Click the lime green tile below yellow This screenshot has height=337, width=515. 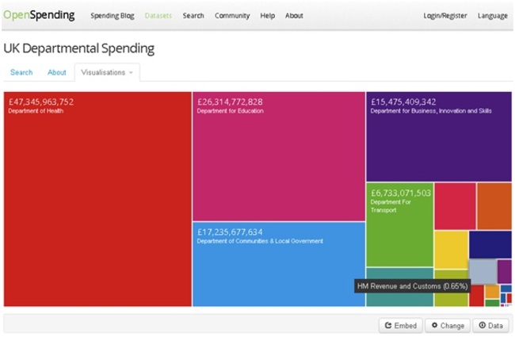click(x=452, y=289)
